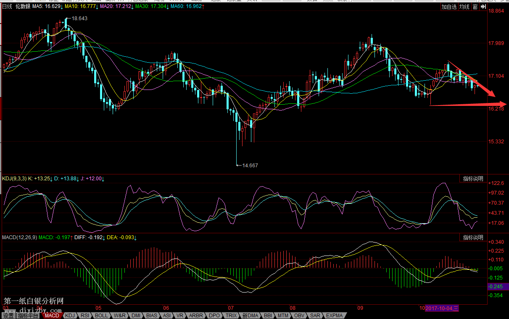Click the MA5 value label
Image resolution: width=509 pixels, height=319 pixels.
[x=47, y=7]
